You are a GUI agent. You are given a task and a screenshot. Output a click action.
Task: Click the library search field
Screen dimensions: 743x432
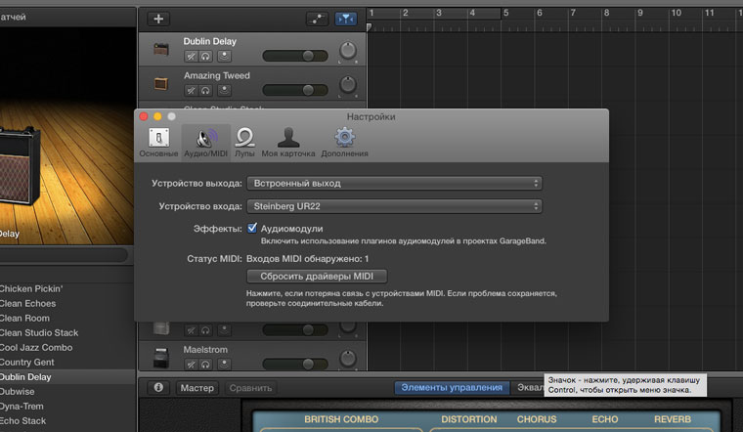point(64,255)
